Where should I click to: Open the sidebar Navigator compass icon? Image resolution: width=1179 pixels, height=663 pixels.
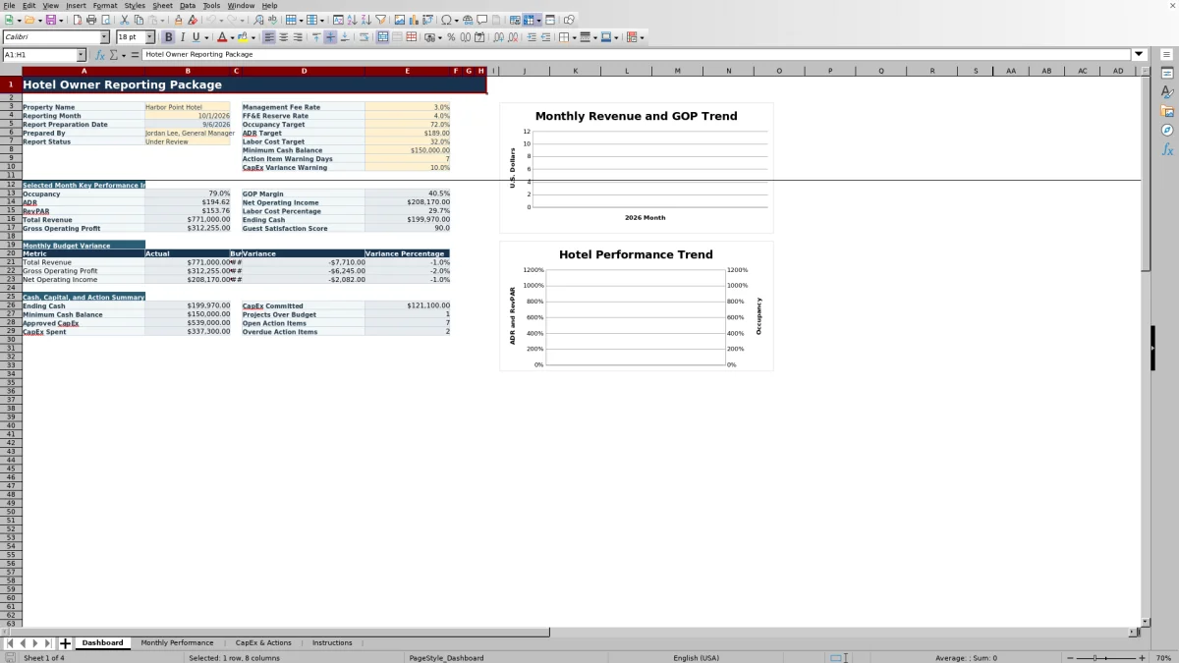(1167, 130)
